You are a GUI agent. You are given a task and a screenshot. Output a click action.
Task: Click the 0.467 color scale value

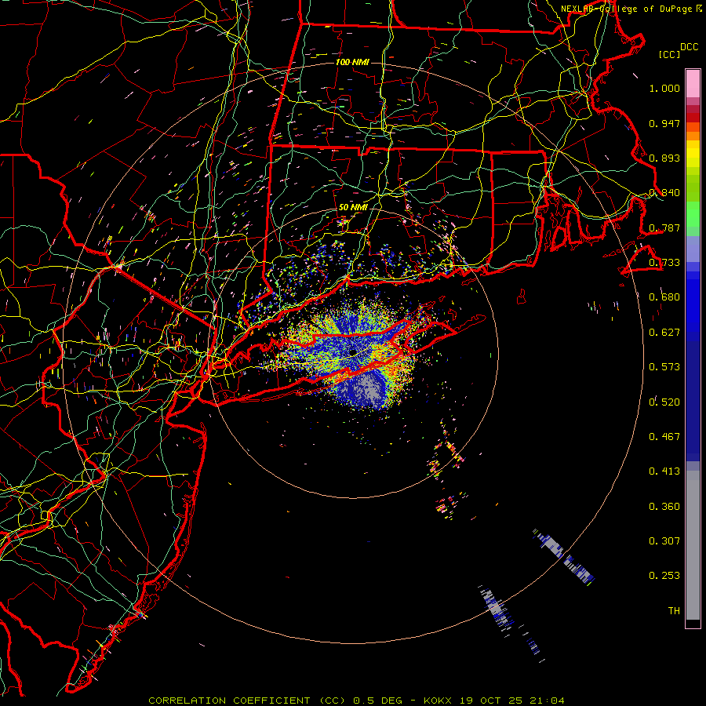pos(664,437)
